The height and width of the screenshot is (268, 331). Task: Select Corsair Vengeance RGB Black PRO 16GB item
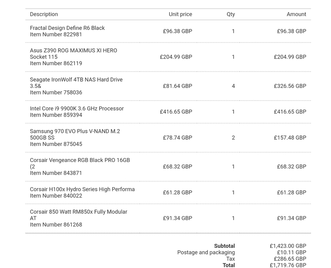[80, 160]
